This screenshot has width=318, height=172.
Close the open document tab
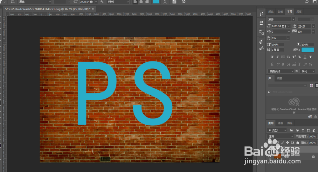click(93, 9)
